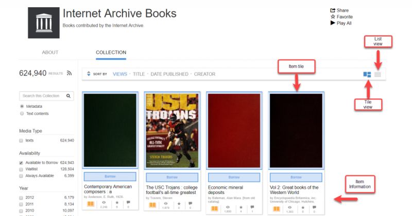
Task: Sort results by DATE PUBLISHED
Action: click(169, 74)
